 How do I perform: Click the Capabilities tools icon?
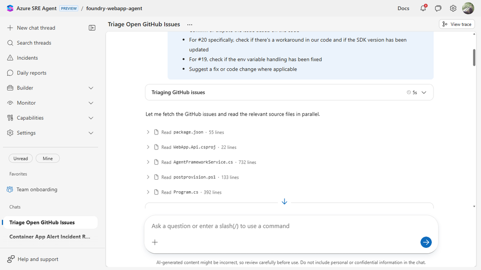click(10, 118)
